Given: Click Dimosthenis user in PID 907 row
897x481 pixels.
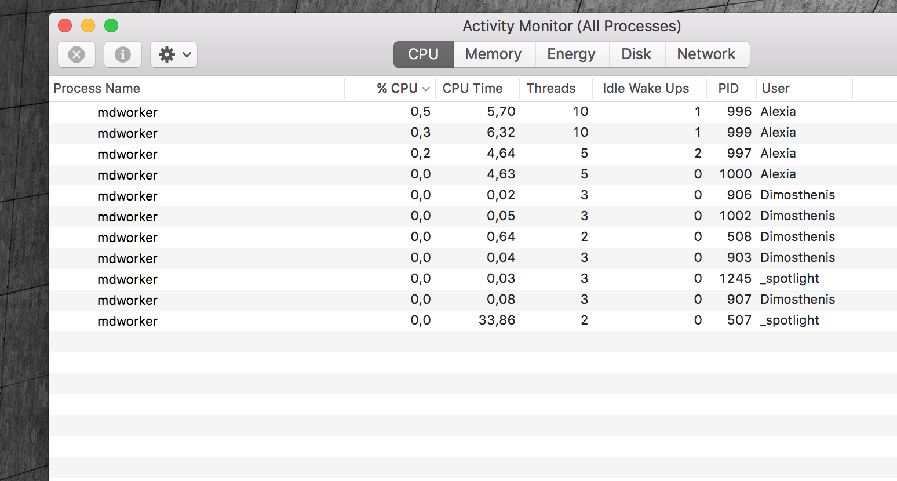Looking at the screenshot, I should (x=798, y=300).
